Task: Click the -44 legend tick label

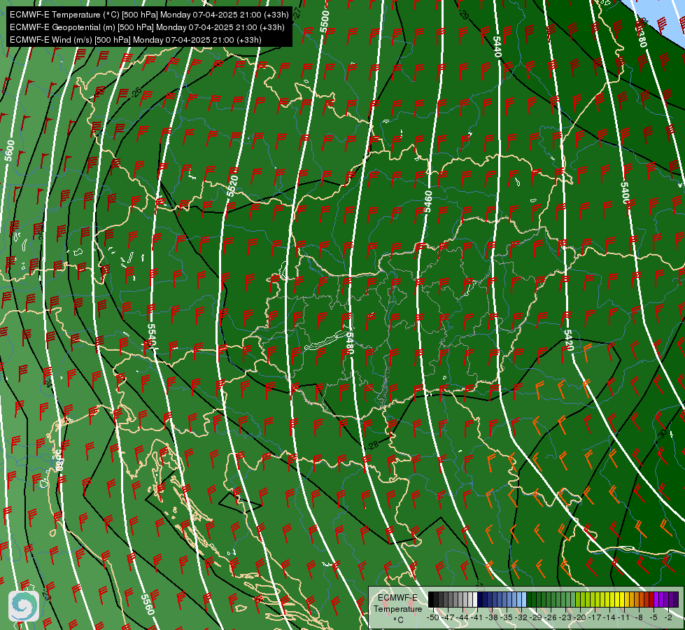Action: [x=462, y=617]
